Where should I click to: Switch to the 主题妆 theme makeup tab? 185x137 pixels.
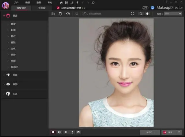click(x=42, y=8)
